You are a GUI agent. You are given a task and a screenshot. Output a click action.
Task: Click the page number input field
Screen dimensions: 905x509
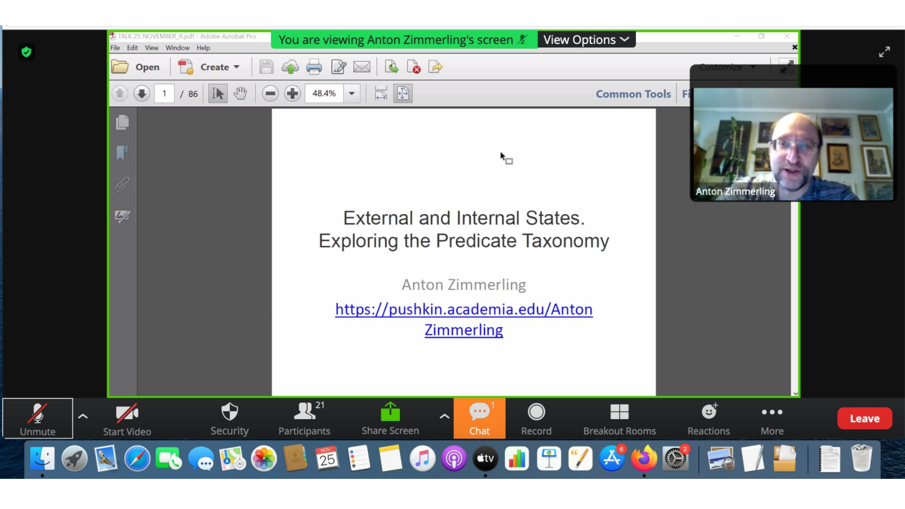pyautogui.click(x=164, y=93)
